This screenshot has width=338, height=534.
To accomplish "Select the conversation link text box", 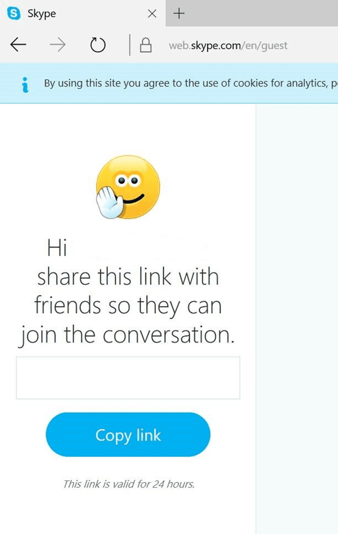I will (128, 378).
